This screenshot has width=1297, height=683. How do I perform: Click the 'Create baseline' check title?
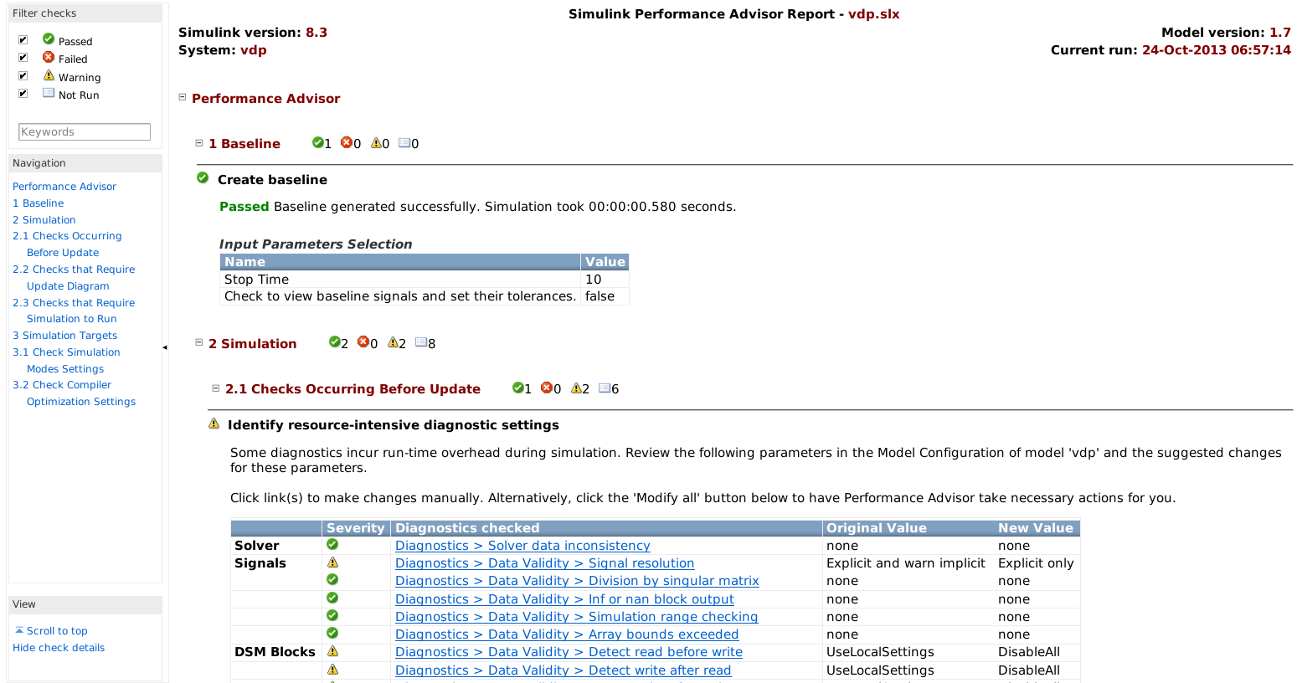(272, 180)
